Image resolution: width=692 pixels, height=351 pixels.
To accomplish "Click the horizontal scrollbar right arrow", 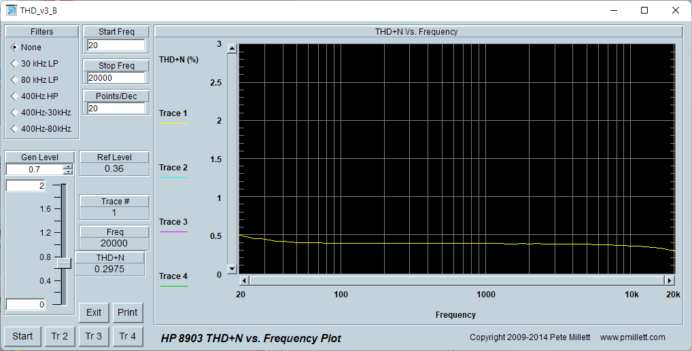I will pos(670,280).
